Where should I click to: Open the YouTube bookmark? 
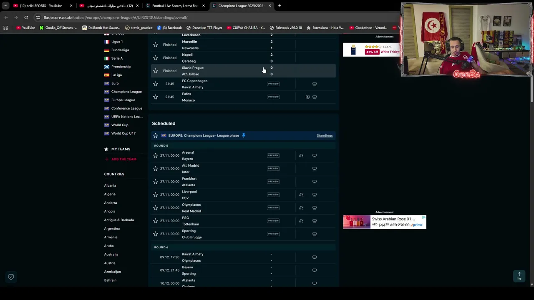[x=25, y=27]
